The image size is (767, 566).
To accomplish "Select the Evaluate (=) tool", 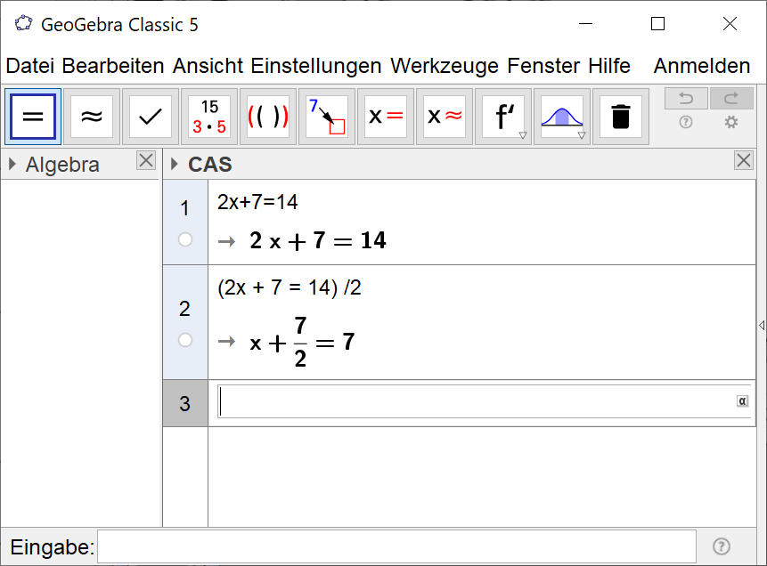I will [33, 117].
